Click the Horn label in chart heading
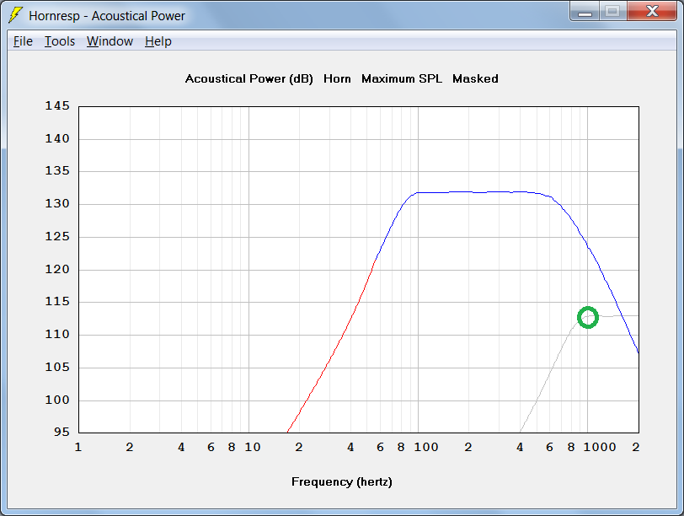Image resolution: width=684 pixels, height=516 pixels. click(337, 79)
